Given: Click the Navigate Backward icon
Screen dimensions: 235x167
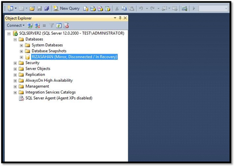Looking at the screenshot, I should pos(164,8).
